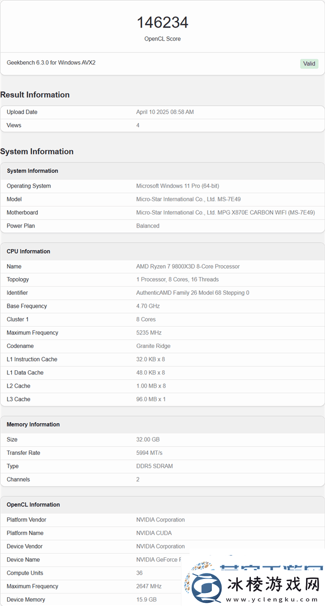This screenshot has height=606, width=325.
Task: Click the 5994 MT/s transfer rate value
Action: point(149,453)
